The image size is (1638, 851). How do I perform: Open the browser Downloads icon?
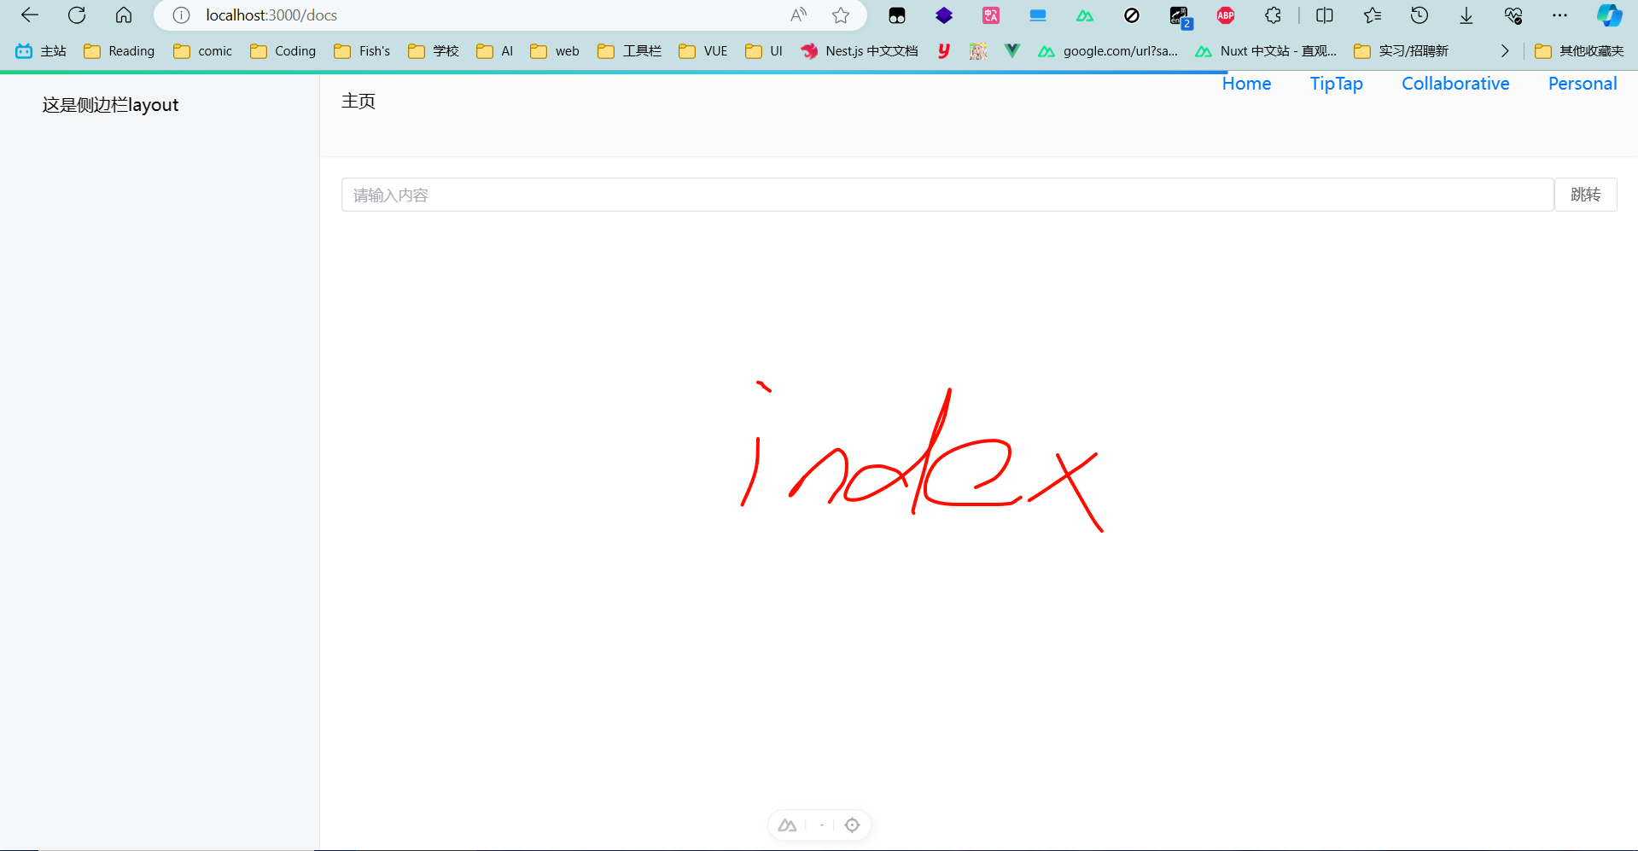point(1466,15)
